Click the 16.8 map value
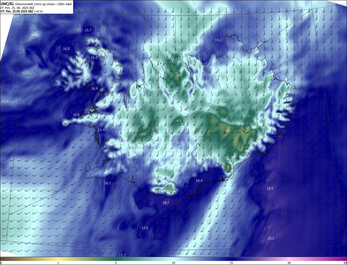The width and height of the screenshot is (347, 265). pos(76,115)
